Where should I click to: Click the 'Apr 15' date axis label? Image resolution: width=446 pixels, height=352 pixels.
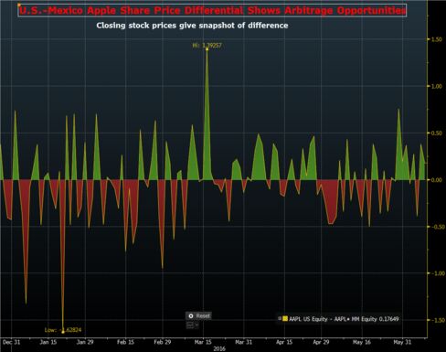(284, 342)
